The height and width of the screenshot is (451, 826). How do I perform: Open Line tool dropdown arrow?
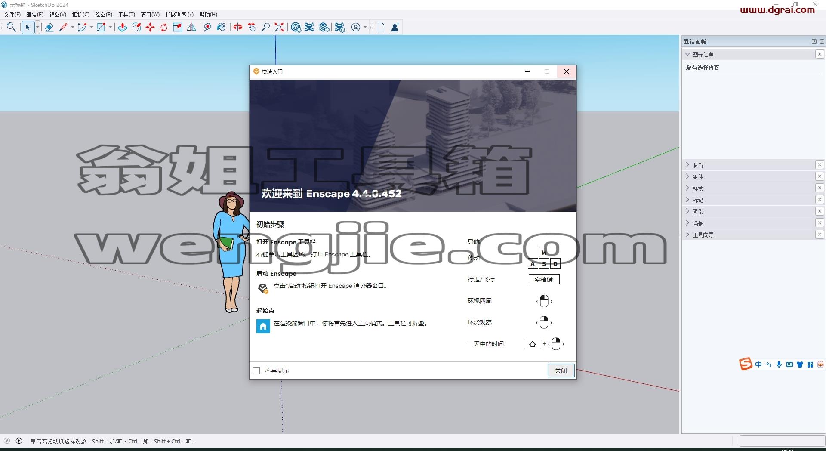point(72,28)
